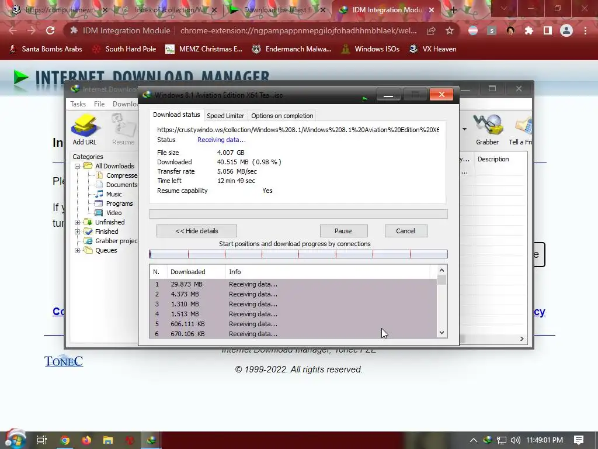Click the Downloaded column header in connections list
The width and height of the screenshot is (598, 449).
(x=196, y=272)
